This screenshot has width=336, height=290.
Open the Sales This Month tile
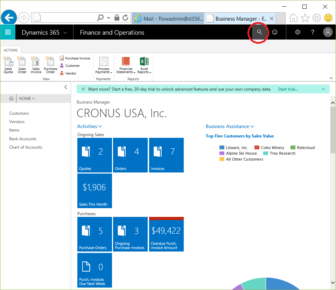(94, 191)
